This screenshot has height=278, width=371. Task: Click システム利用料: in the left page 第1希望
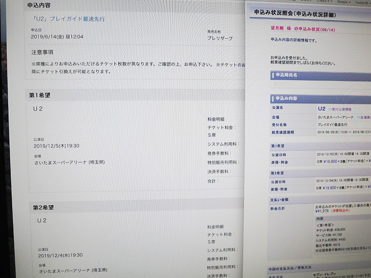(x=223, y=144)
